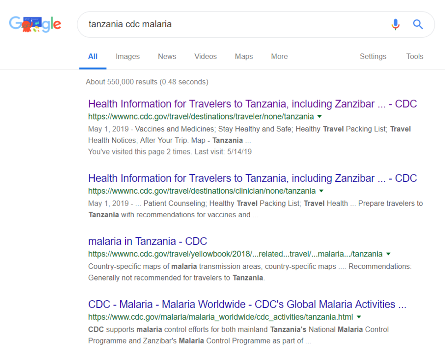This screenshot has height=351, width=445.
Task: Click the yellowbook/2018 green URL
Action: pos(235,254)
